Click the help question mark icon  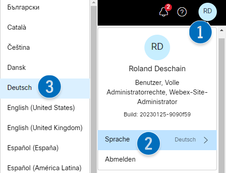pos(182,12)
